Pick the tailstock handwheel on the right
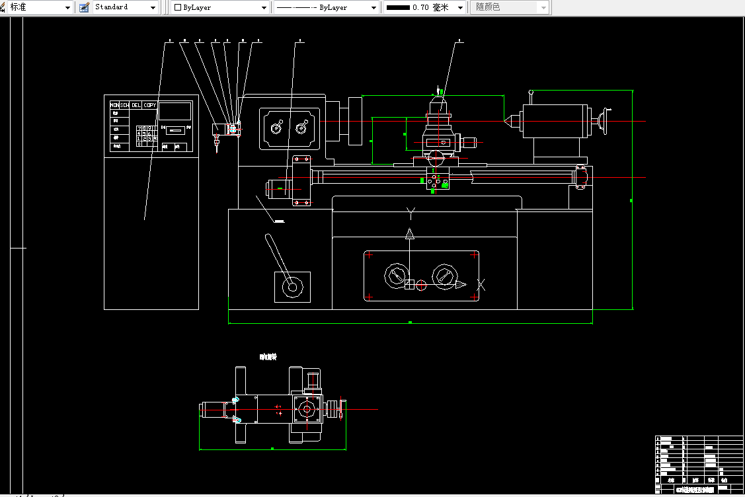 coord(605,121)
